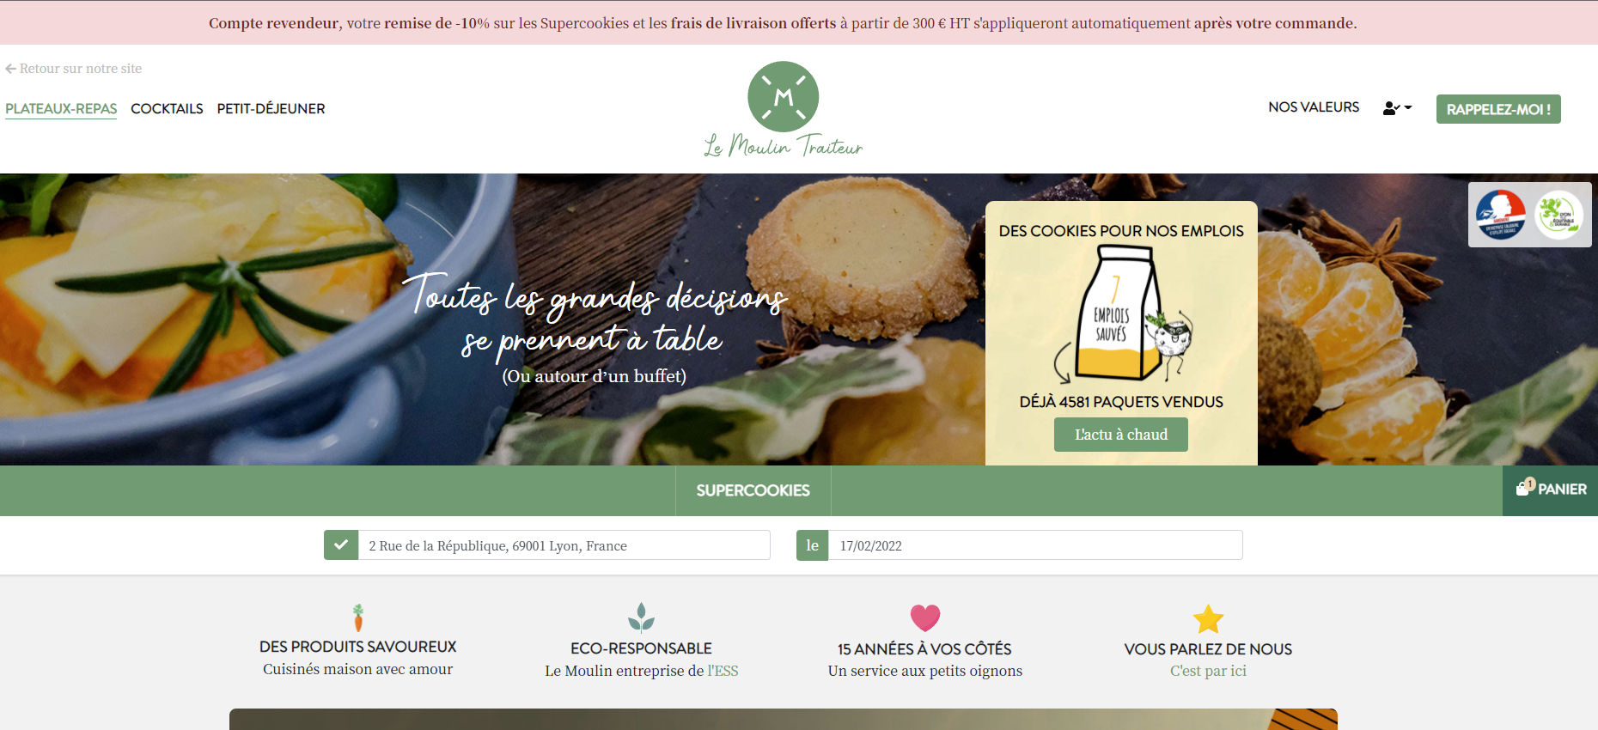Viewport: 1598px width, 730px height.
Task: Click the pink heart icon
Action: point(925,617)
